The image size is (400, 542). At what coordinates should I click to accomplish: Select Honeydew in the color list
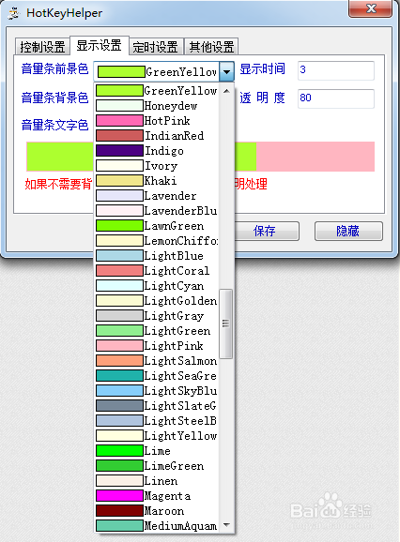(157, 105)
